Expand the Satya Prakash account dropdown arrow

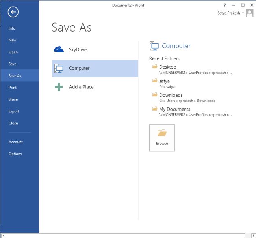(x=243, y=13)
